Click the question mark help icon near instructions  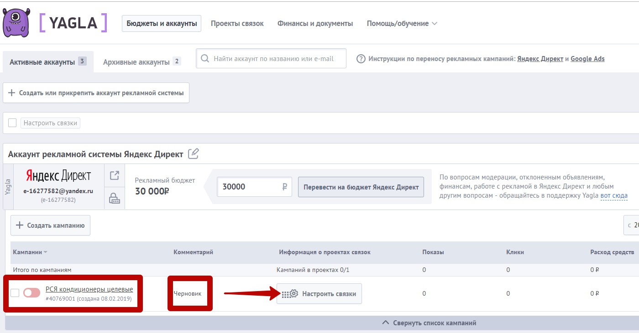coord(361,59)
